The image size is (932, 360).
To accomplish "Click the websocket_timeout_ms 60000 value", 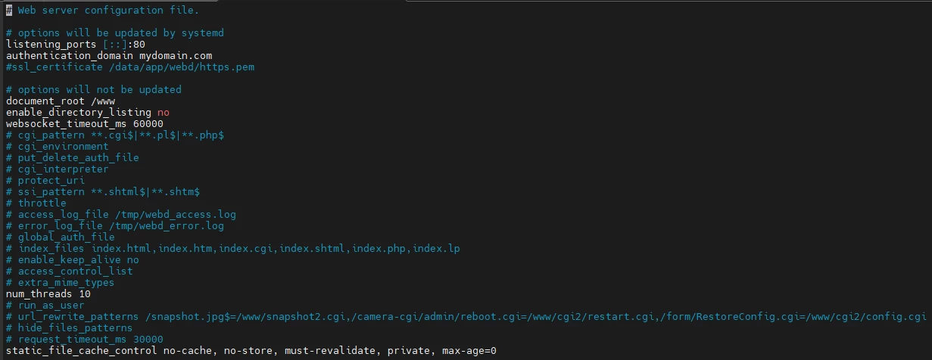I will pos(148,124).
